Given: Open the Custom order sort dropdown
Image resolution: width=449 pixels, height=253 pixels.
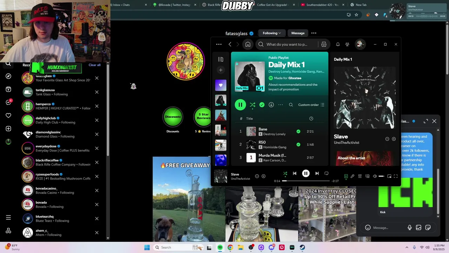Looking at the screenshot, I should click(x=311, y=105).
